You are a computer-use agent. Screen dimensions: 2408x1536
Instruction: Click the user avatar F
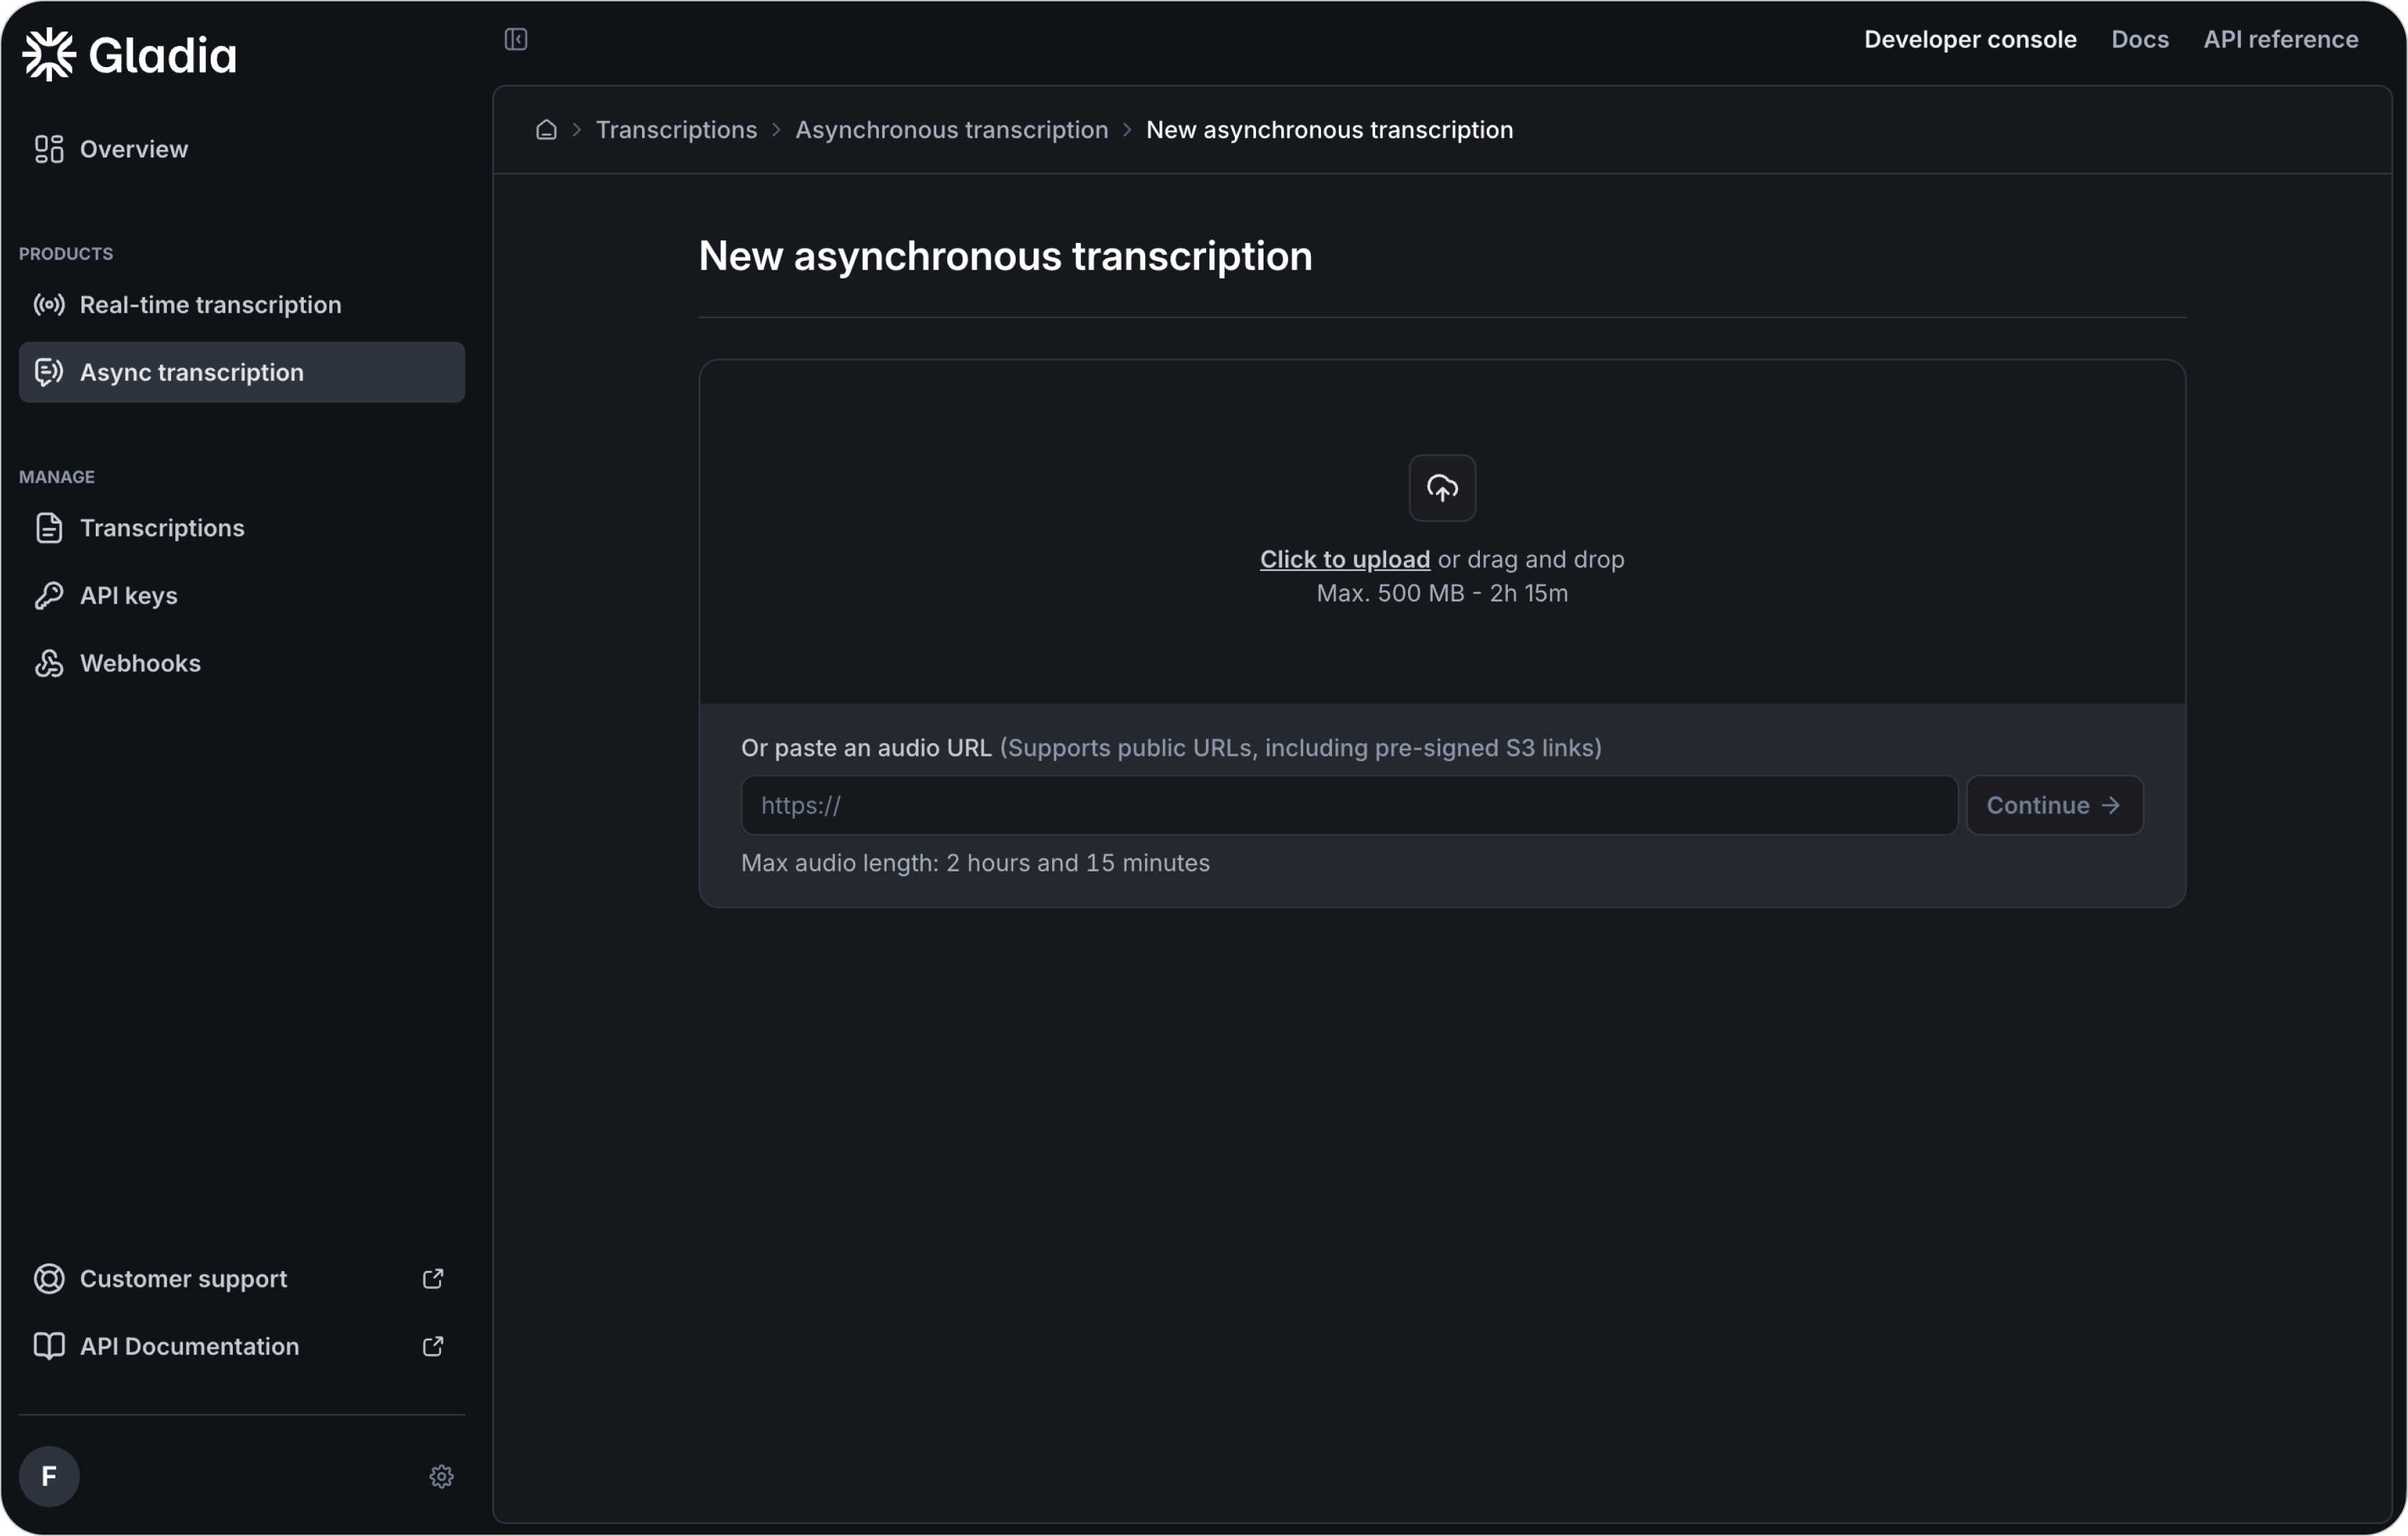(49, 1477)
